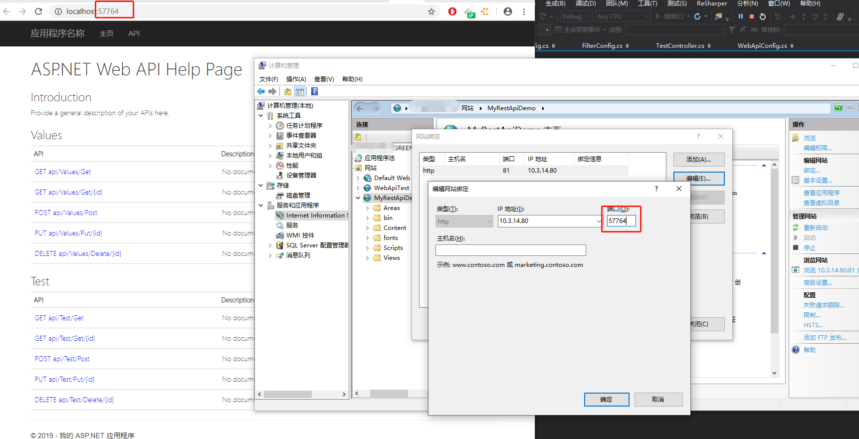Collapse Services and Applications node

pyautogui.click(x=261, y=206)
